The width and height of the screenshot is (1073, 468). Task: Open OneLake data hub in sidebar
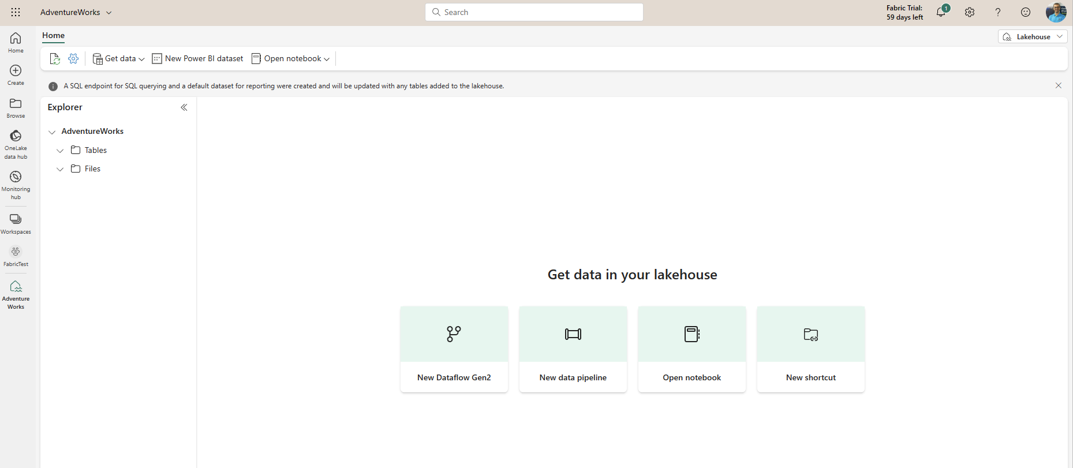[x=16, y=144]
